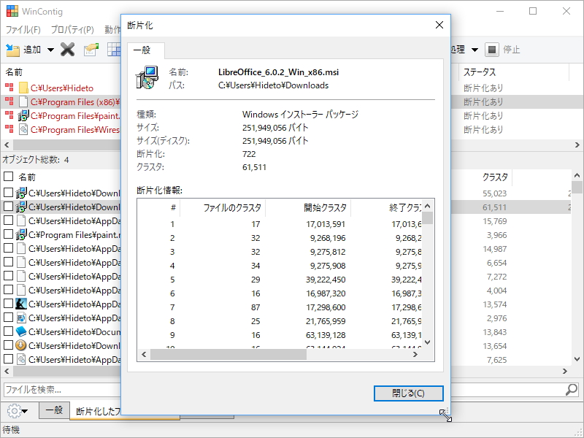Open the ファイル(F) menu

coord(23,29)
